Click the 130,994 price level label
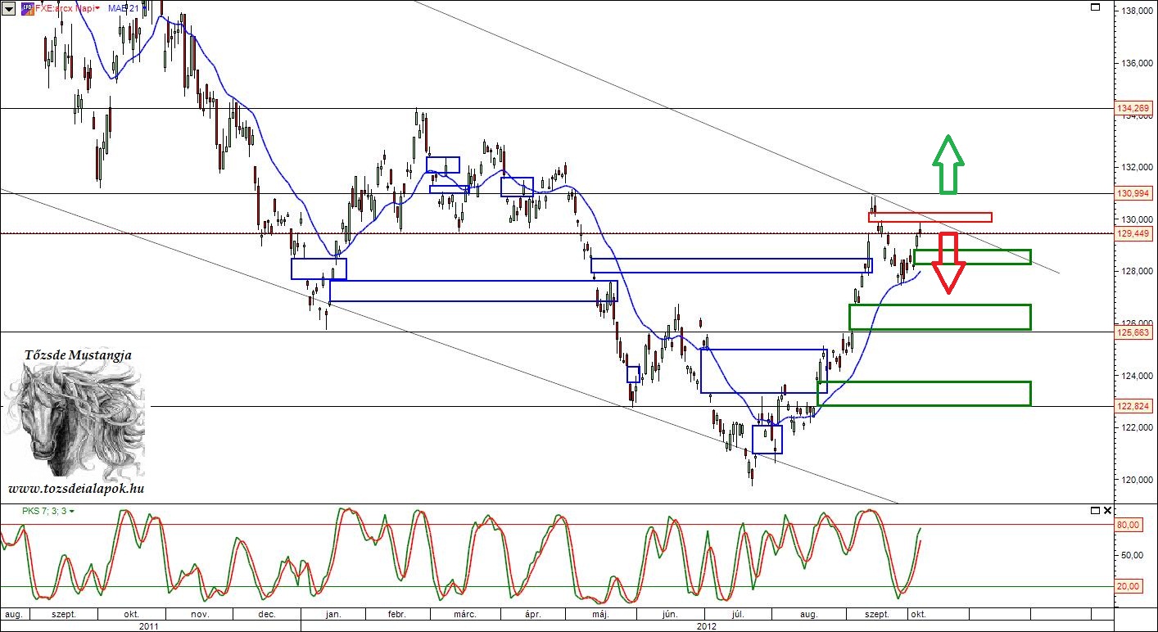Screen dimensions: 1158x632 coord(1134,193)
